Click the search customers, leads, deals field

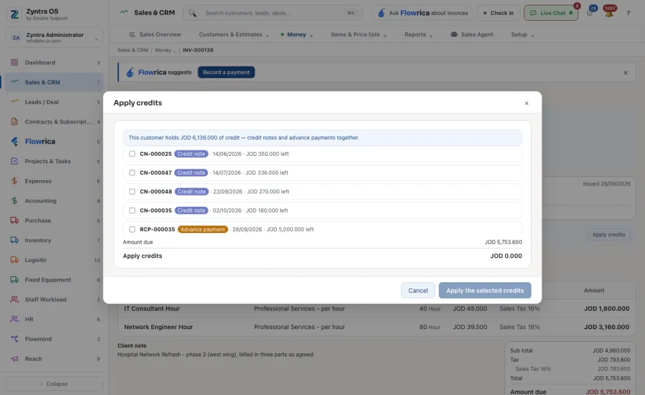[273, 13]
